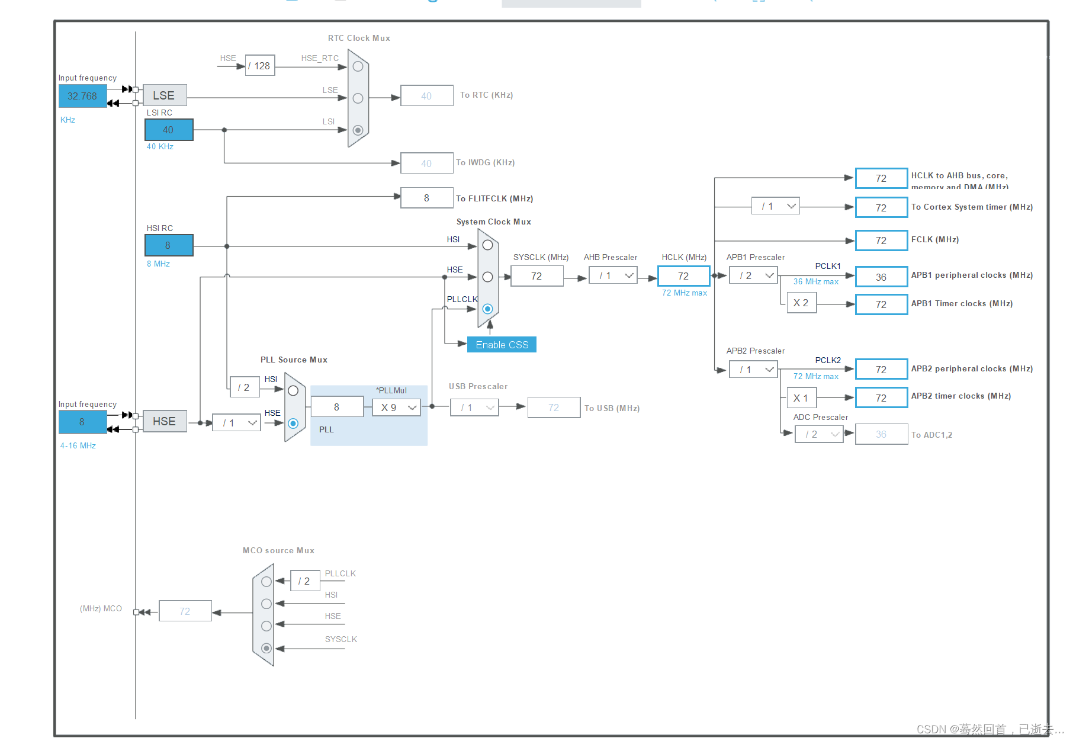Click the PLL input value 8 box

[336, 407]
